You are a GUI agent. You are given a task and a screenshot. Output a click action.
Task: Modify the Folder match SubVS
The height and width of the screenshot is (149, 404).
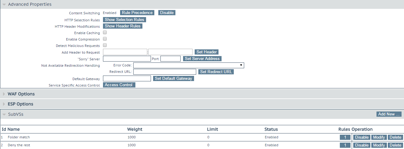pos(379,137)
